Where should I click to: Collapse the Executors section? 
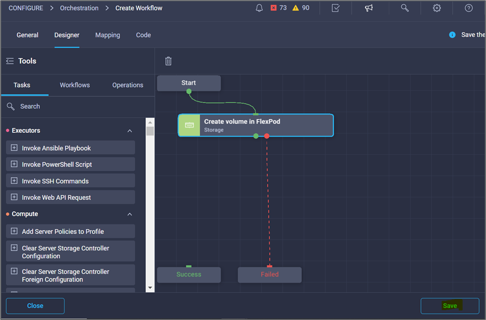130,131
